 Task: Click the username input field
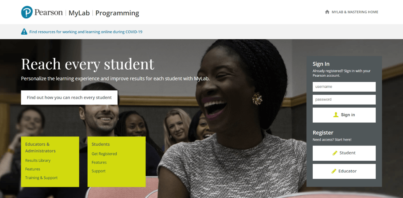(x=344, y=87)
